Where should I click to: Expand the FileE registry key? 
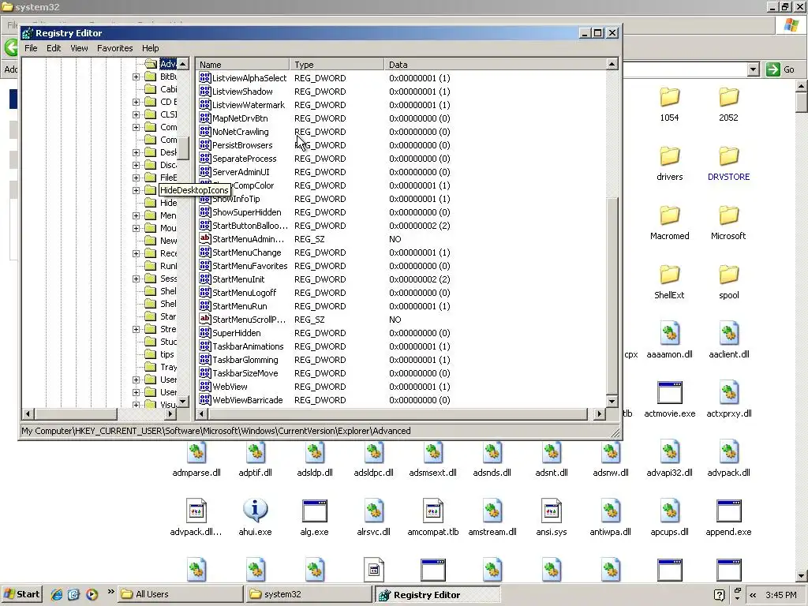136,178
